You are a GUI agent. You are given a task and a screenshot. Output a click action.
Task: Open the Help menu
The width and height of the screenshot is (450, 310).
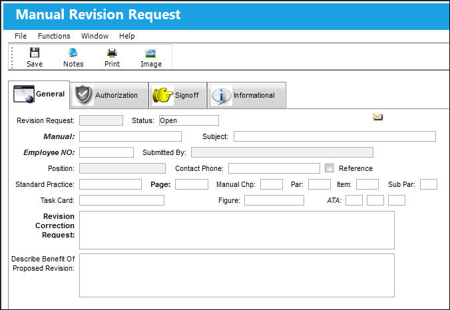[127, 36]
